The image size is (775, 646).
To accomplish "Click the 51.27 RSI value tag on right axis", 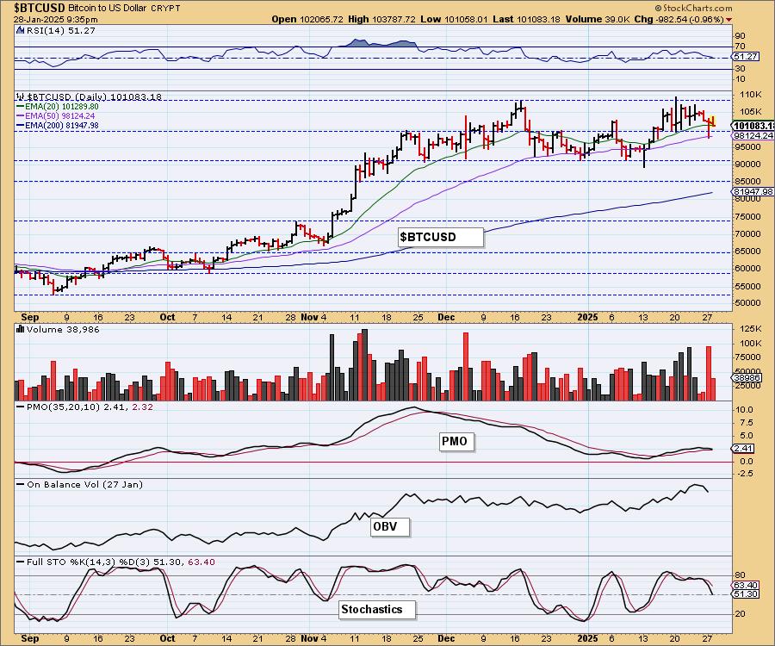I will click(746, 56).
